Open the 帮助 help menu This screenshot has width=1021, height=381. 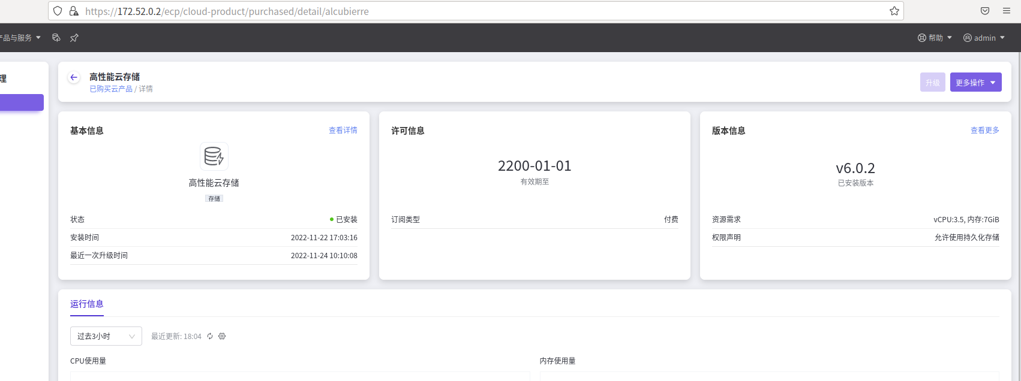(x=935, y=38)
